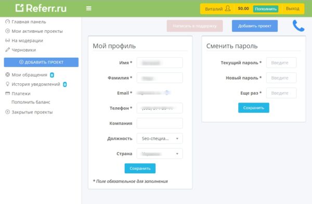Viewport: 312px width, 204px height.
Task: View История уведомлений
Action: coord(36,84)
